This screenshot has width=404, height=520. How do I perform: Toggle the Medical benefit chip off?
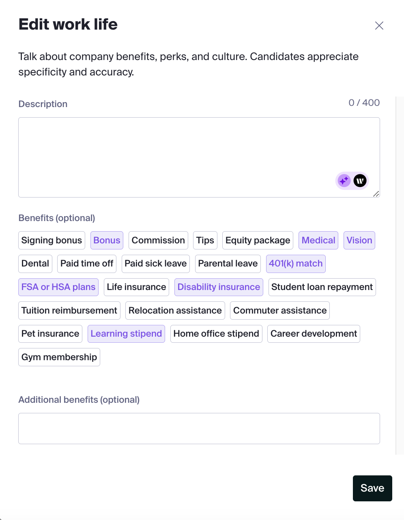(x=318, y=240)
